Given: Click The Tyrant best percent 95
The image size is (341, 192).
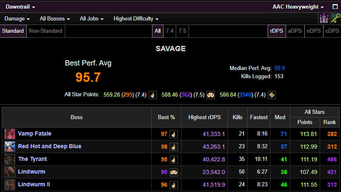Looking at the screenshot, I should click(x=164, y=159).
